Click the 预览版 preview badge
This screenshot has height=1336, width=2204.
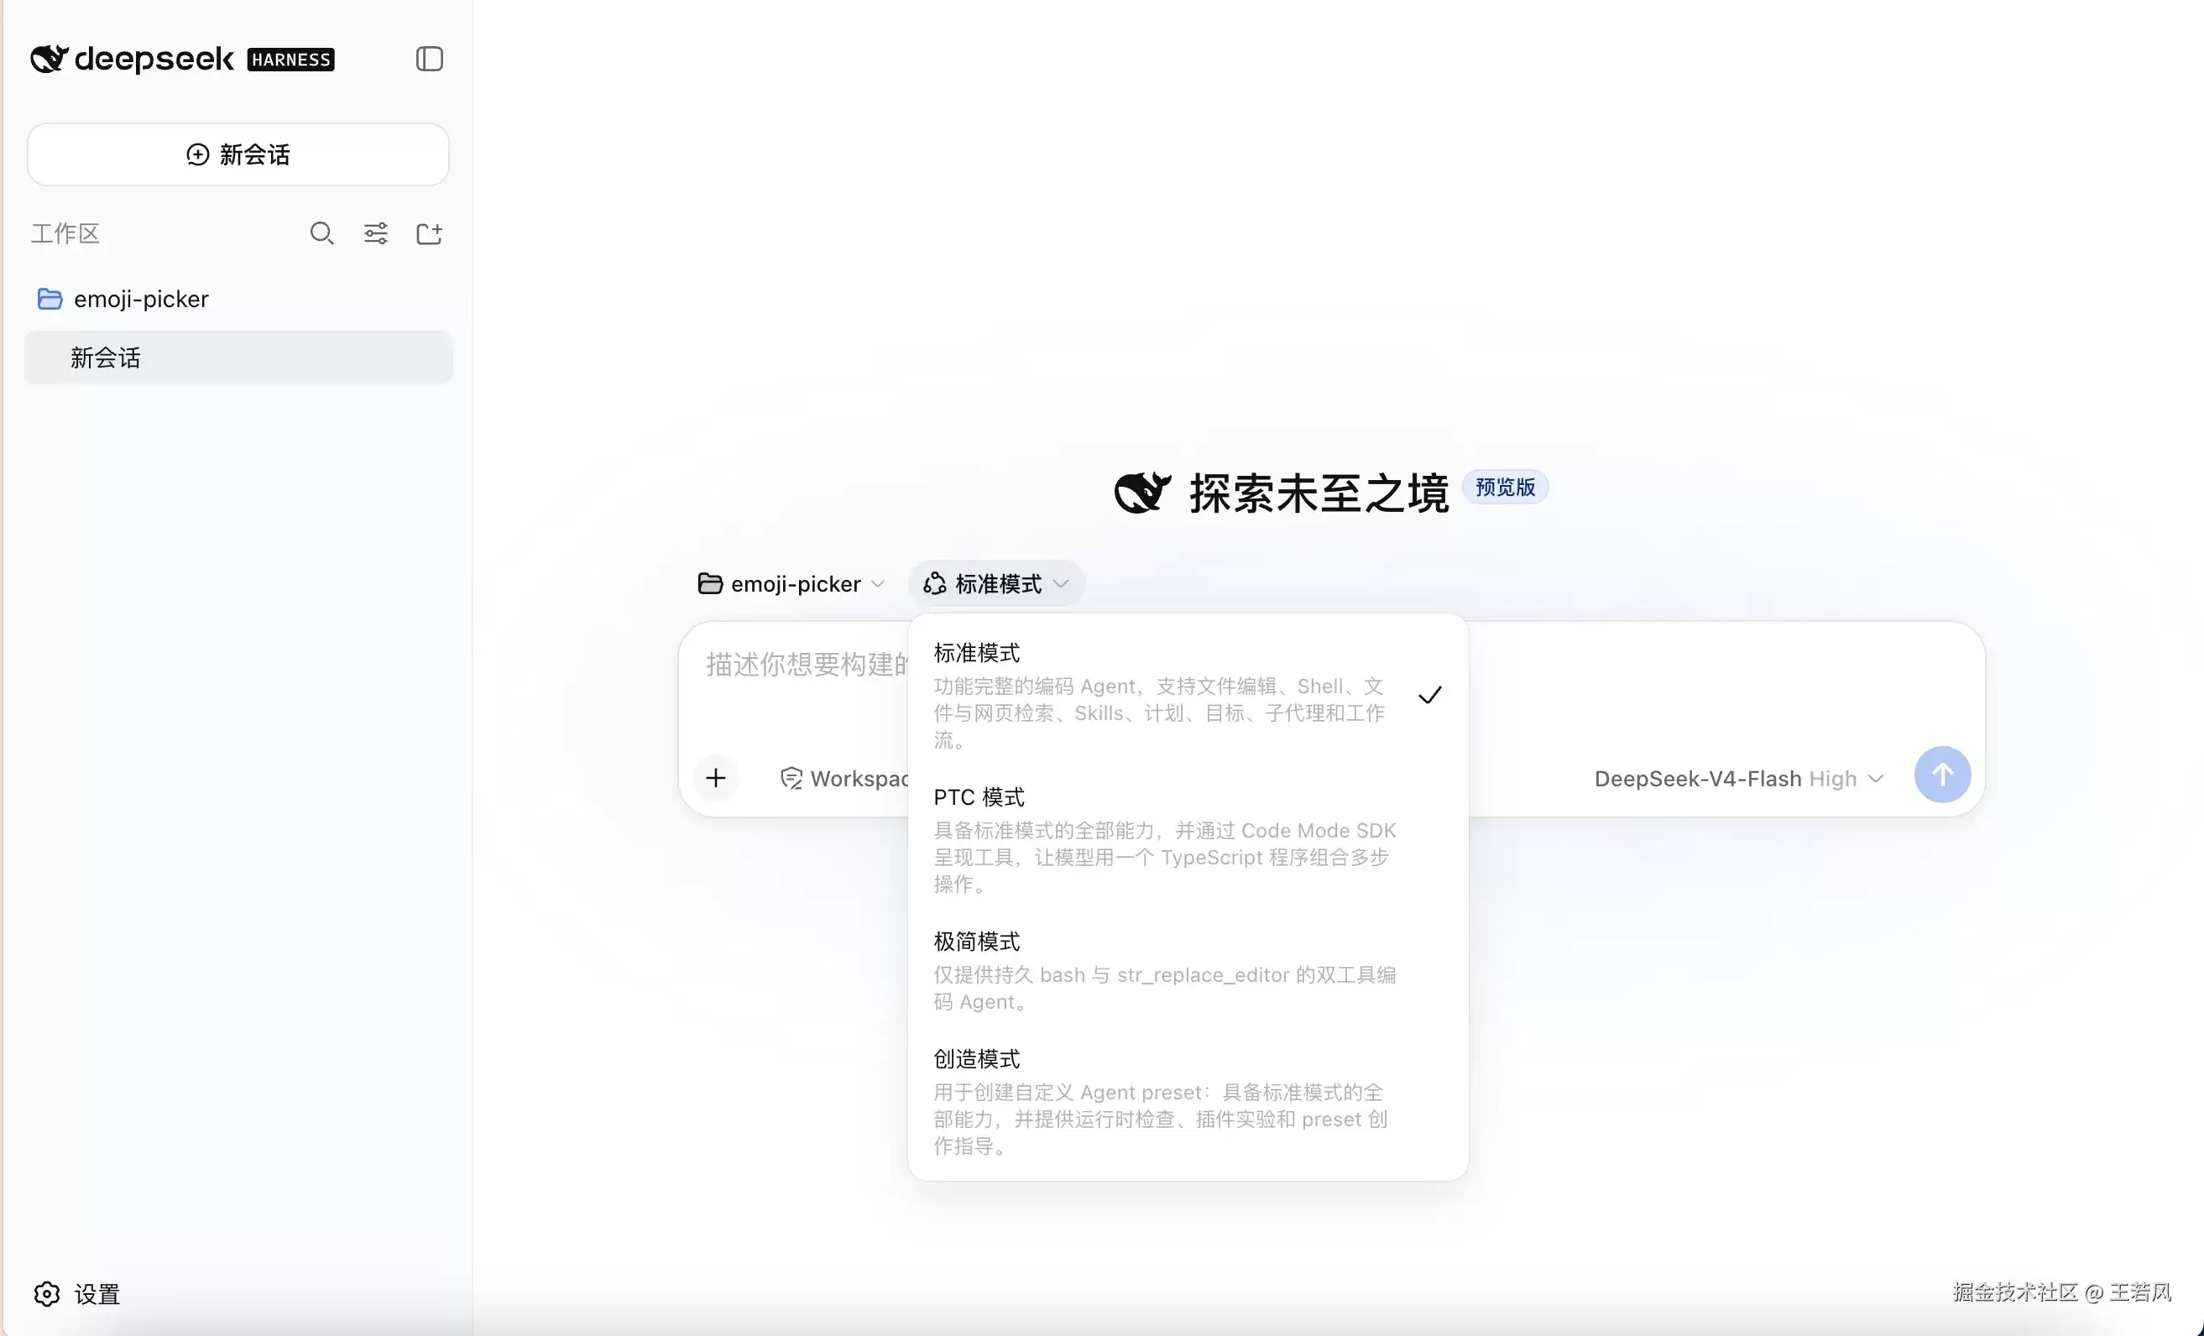click(1506, 488)
